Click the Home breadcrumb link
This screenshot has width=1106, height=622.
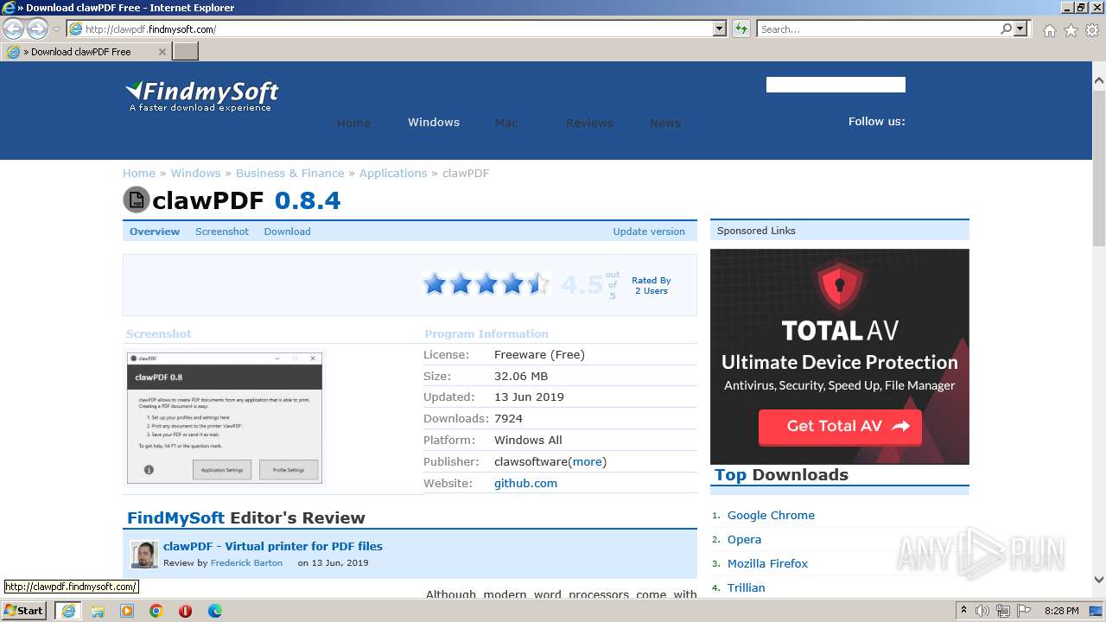tap(139, 173)
